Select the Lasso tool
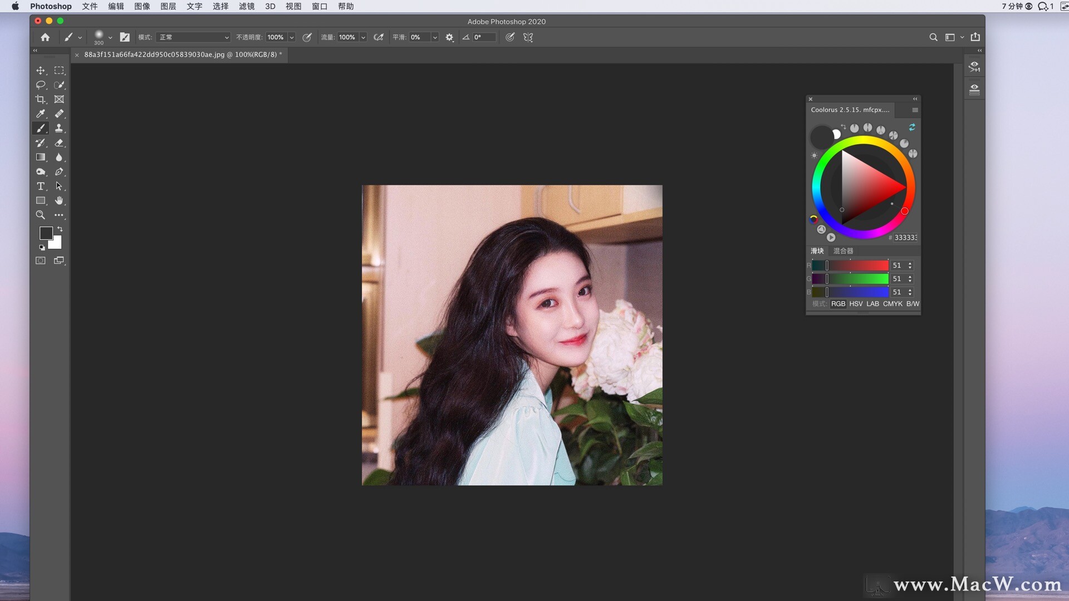The width and height of the screenshot is (1069, 601). pos(41,85)
